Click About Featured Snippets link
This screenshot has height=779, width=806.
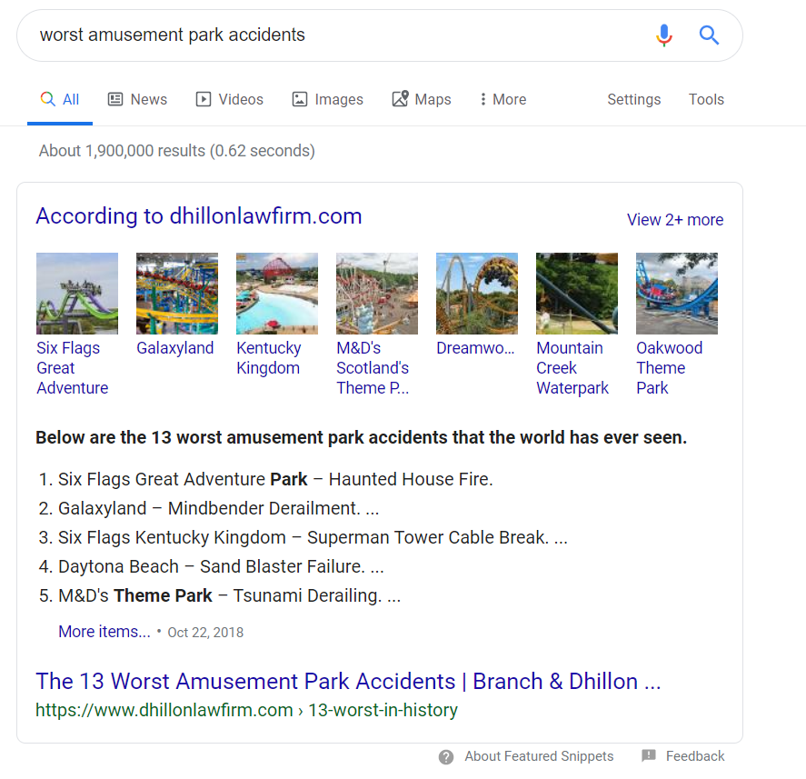coord(539,756)
